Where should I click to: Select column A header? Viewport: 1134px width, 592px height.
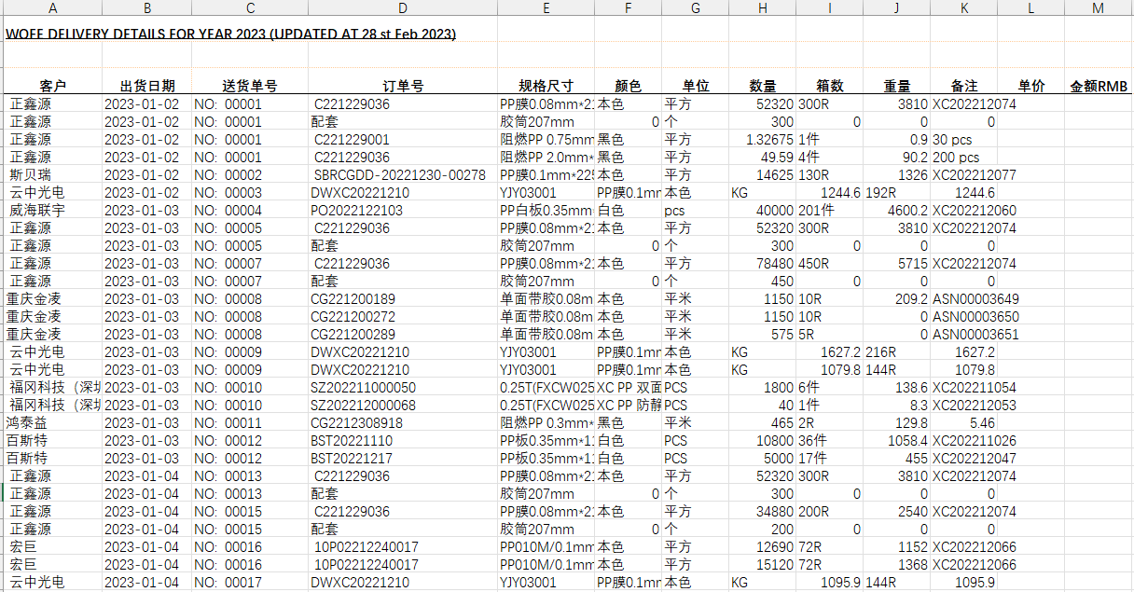pos(52,8)
